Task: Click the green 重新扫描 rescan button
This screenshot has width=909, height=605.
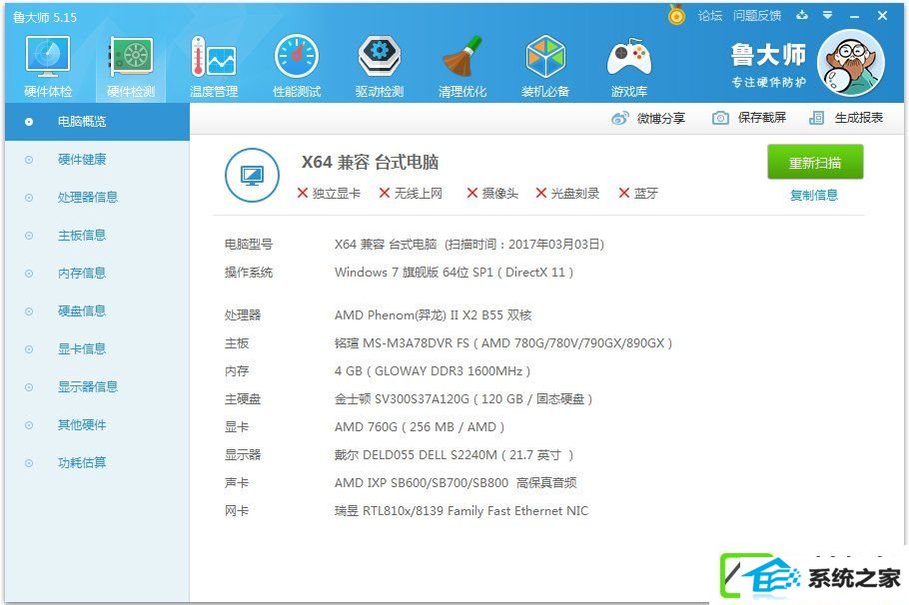Action: click(815, 163)
